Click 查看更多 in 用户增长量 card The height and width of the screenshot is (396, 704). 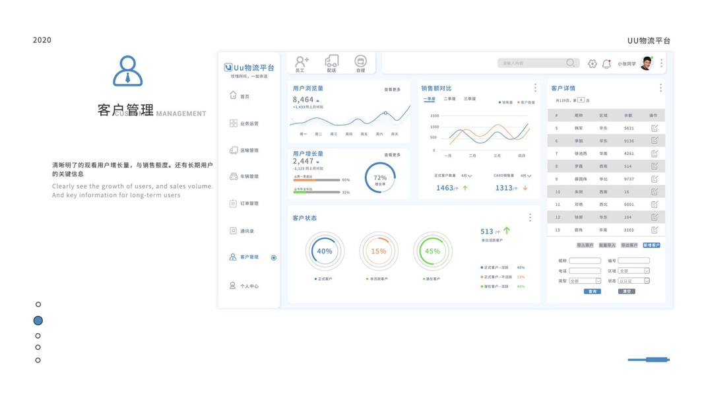(x=393, y=155)
